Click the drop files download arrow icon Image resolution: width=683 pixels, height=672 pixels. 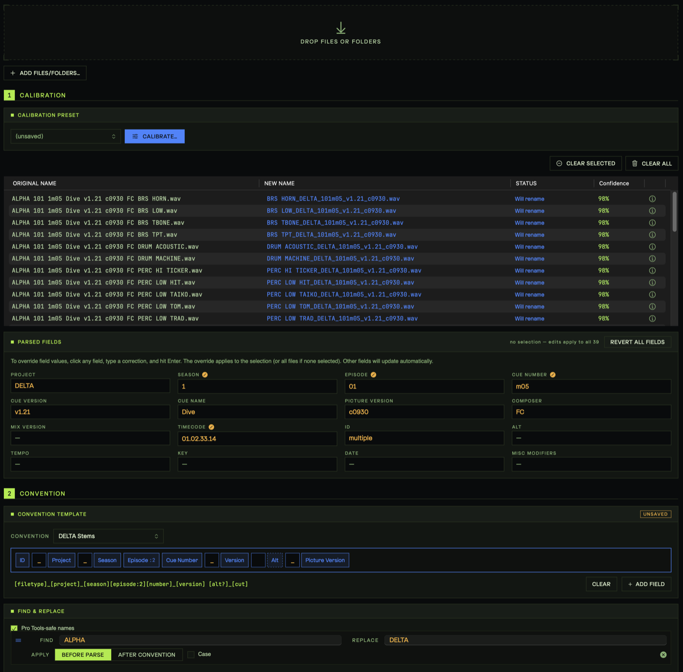click(341, 28)
